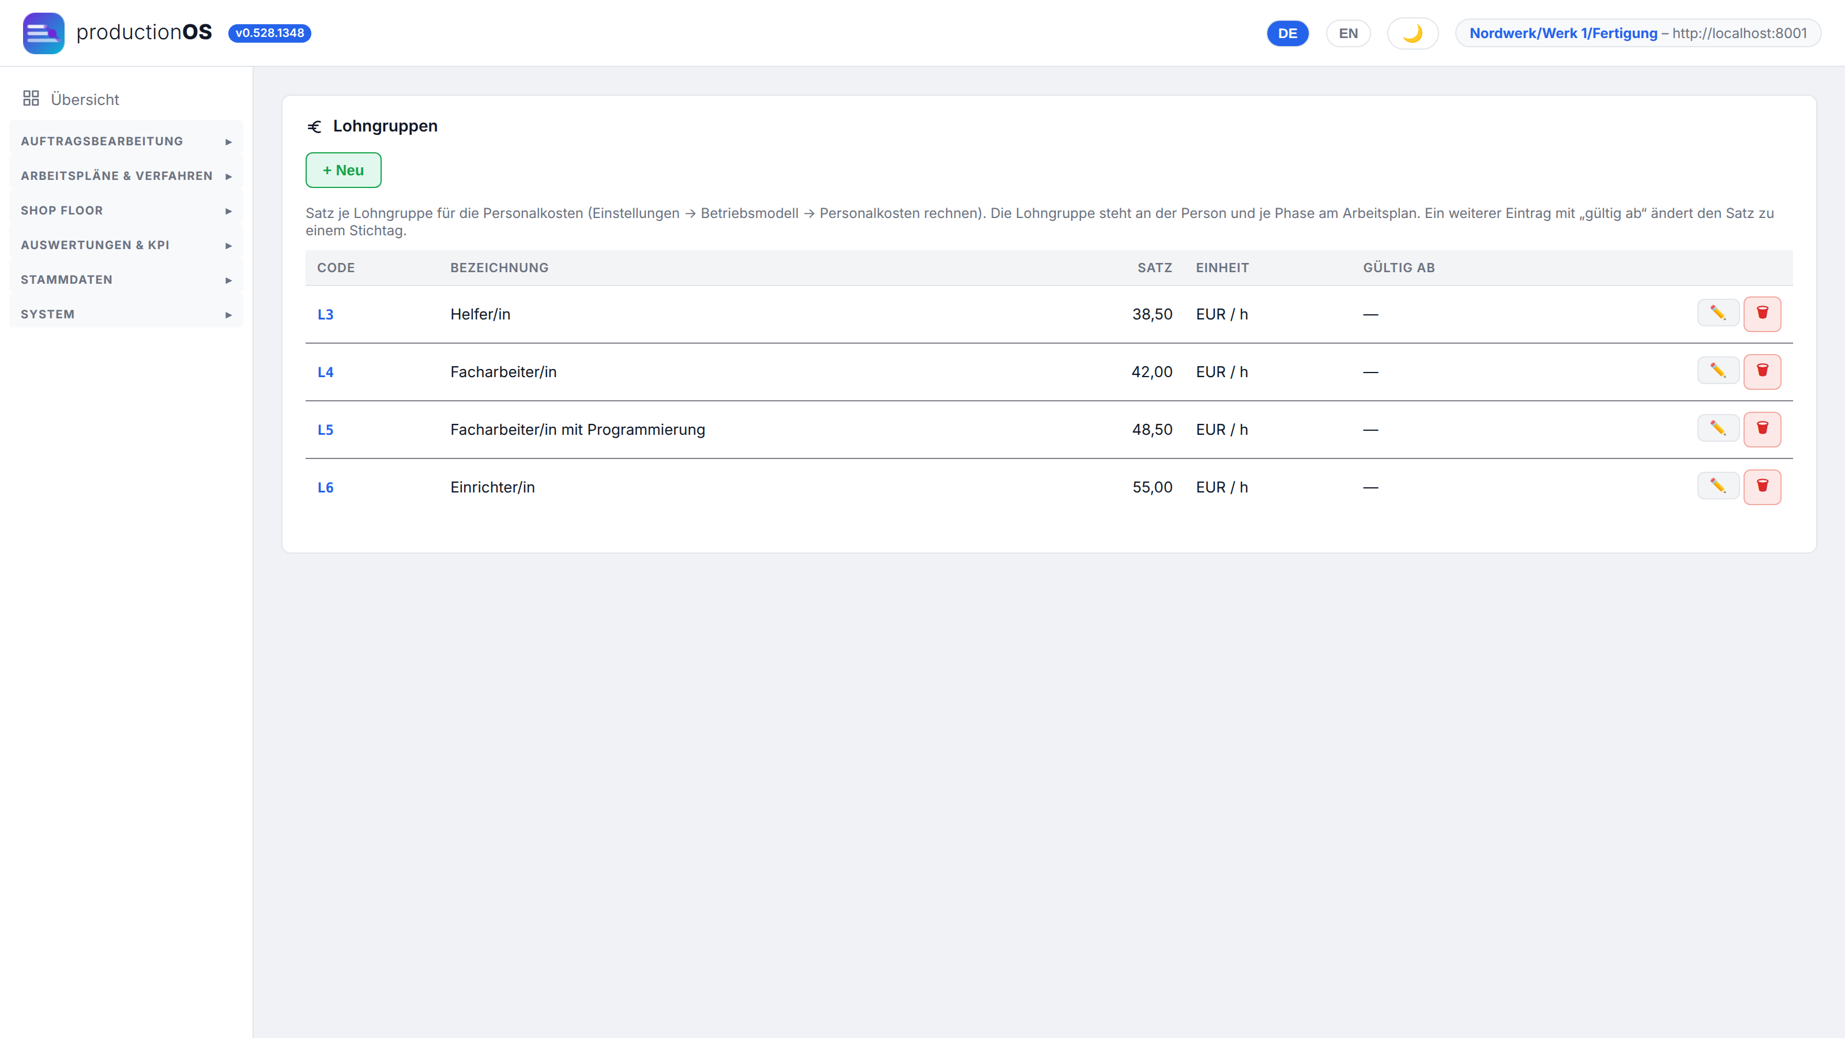The height and width of the screenshot is (1038, 1845).
Task: Select the 55,00 rate value
Action: [1153, 487]
